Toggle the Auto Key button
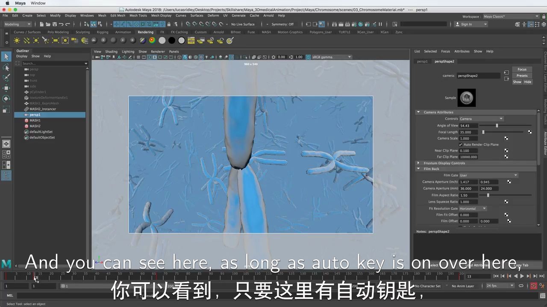 pyautogui.click(x=533, y=286)
